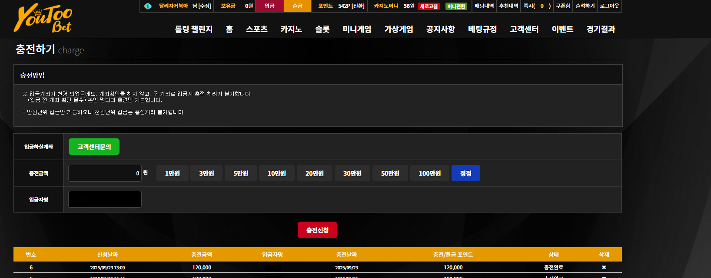Click the level 1 badge icon
711x278 pixels.
148,6
